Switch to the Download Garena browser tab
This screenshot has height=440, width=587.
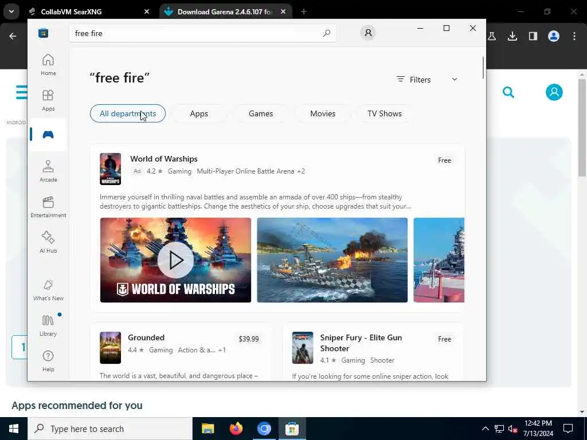(225, 11)
